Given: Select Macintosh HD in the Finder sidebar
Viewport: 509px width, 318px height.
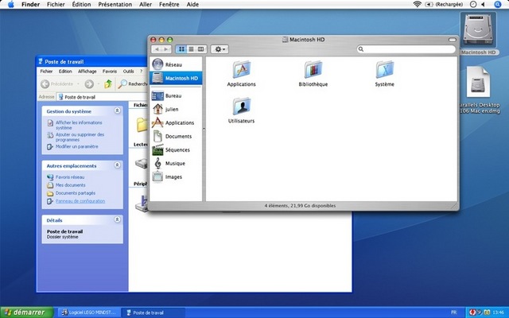Looking at the screenshot, I should [176, 78].
